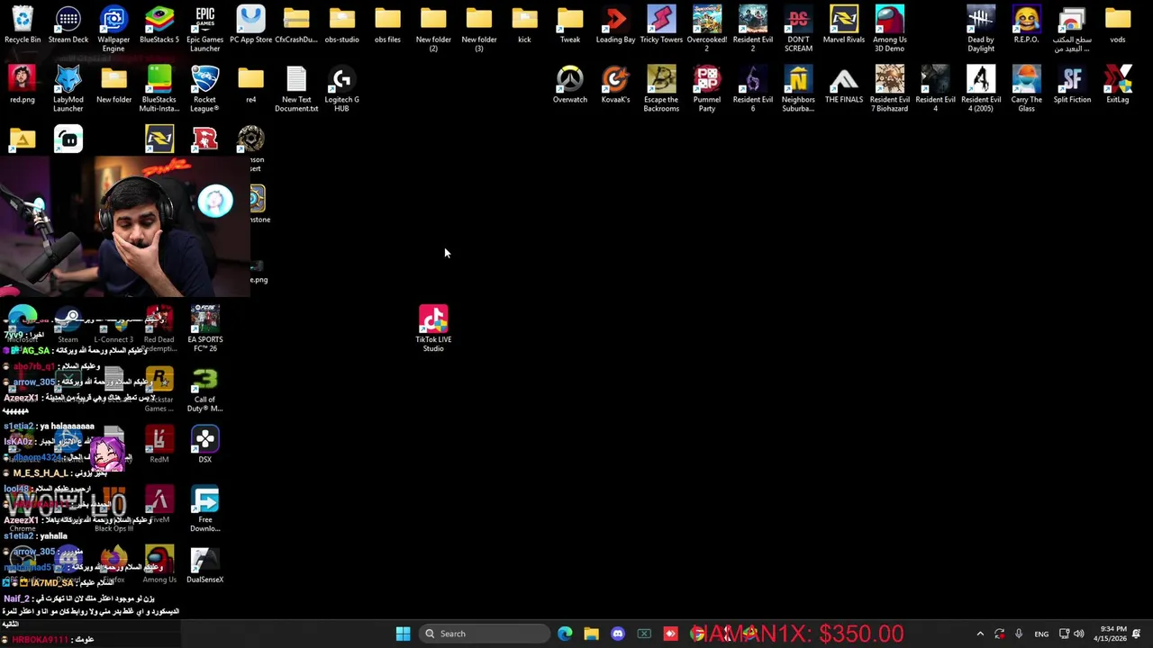Open File Explorer from taskbar
1153x648 pixels.
coord(591,634)
